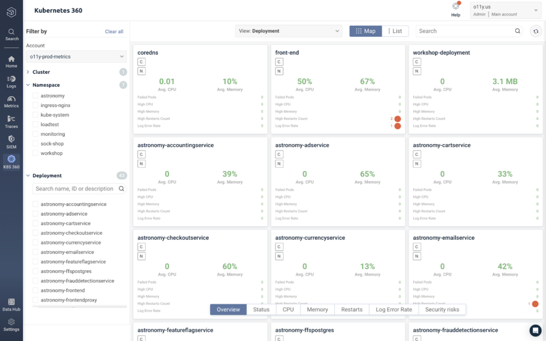Image resolution: width=546 pixels, height=341 pixels.
Task: Check the monitoring namespace checkbox
Action: [35, 134]
